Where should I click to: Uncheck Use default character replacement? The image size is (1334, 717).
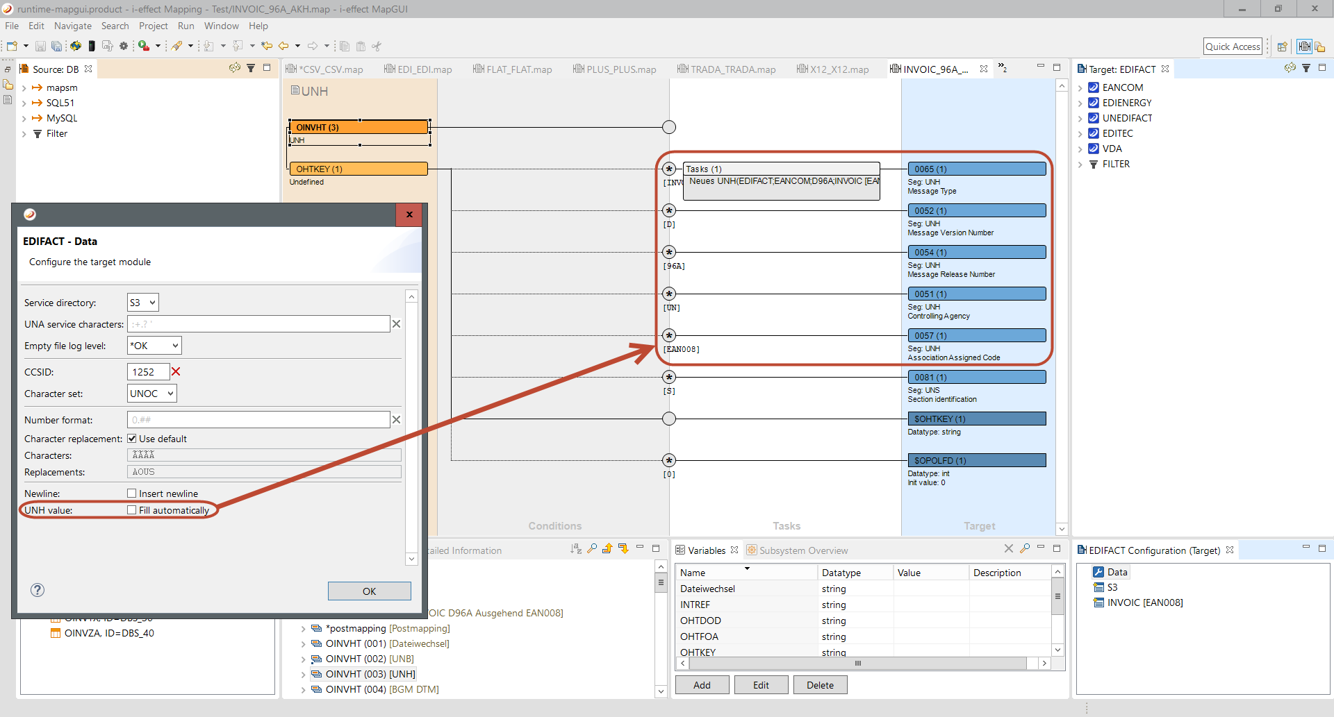[132, 439]
